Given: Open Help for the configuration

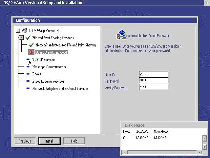Looking at the screenshot, I should point(74,141).
